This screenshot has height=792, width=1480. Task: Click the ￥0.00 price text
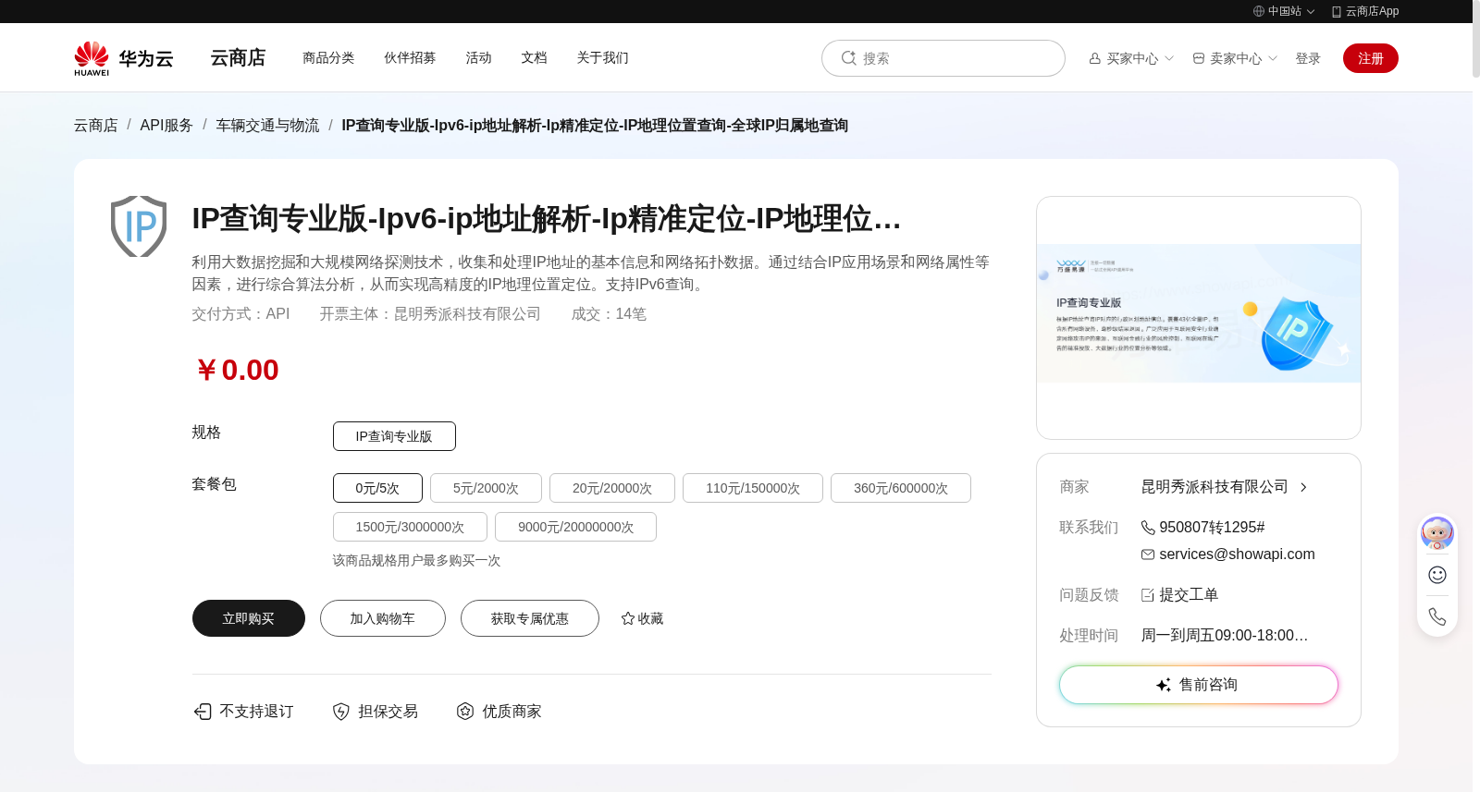coord(237,370)
